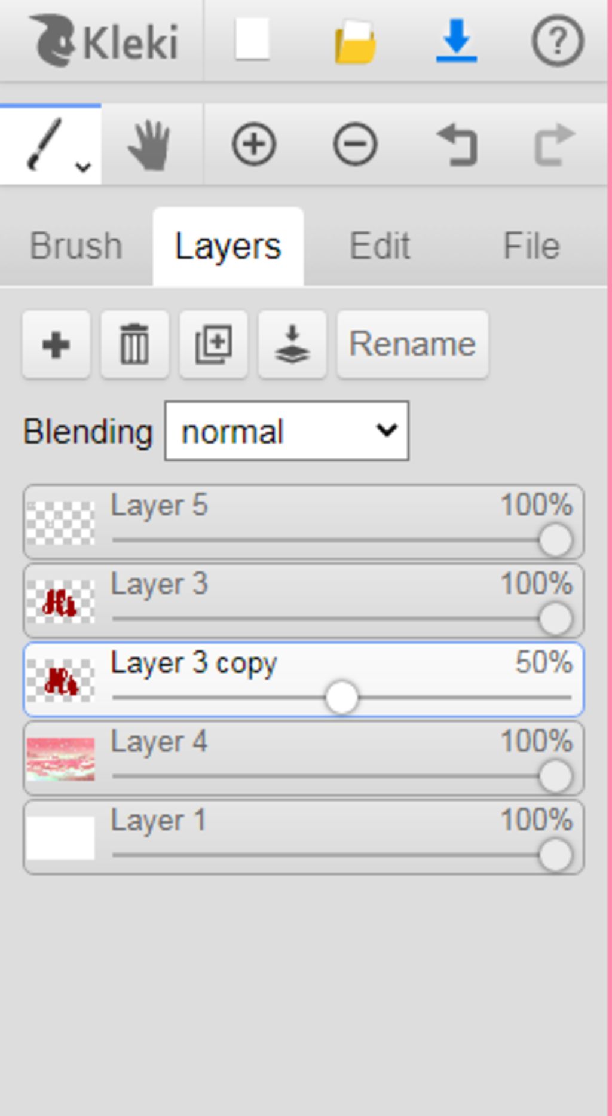Duplicate the current layer

tap(213, 344)
